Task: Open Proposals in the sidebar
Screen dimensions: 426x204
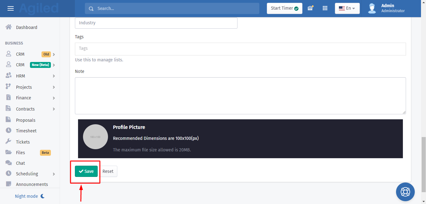Action: 26,120
